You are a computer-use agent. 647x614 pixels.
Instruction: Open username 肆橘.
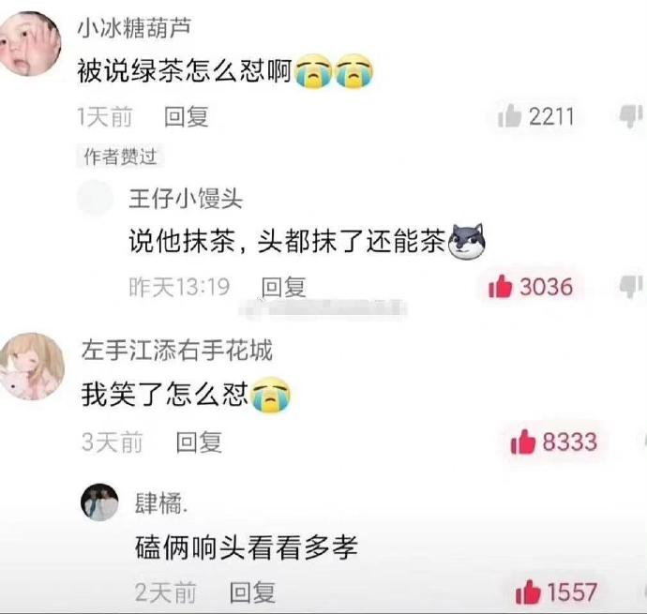coord(161,503)
